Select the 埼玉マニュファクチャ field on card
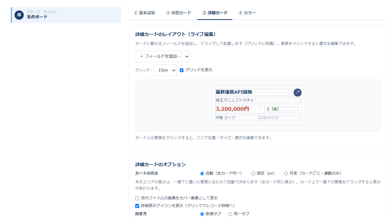The image size is (392, 218). click(258, 100)
